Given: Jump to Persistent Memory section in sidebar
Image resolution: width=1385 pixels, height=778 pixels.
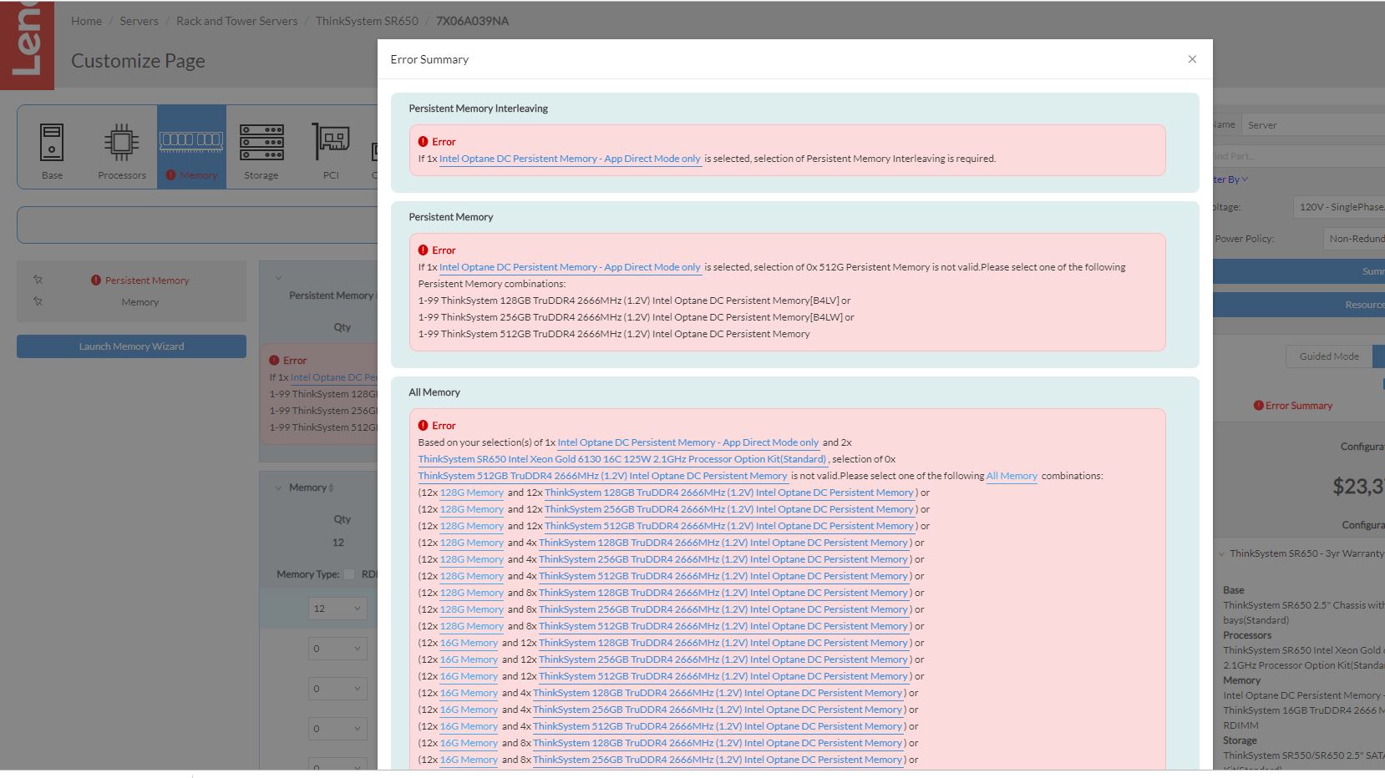Looking at the screenshot, I should [x=147, y=280].
